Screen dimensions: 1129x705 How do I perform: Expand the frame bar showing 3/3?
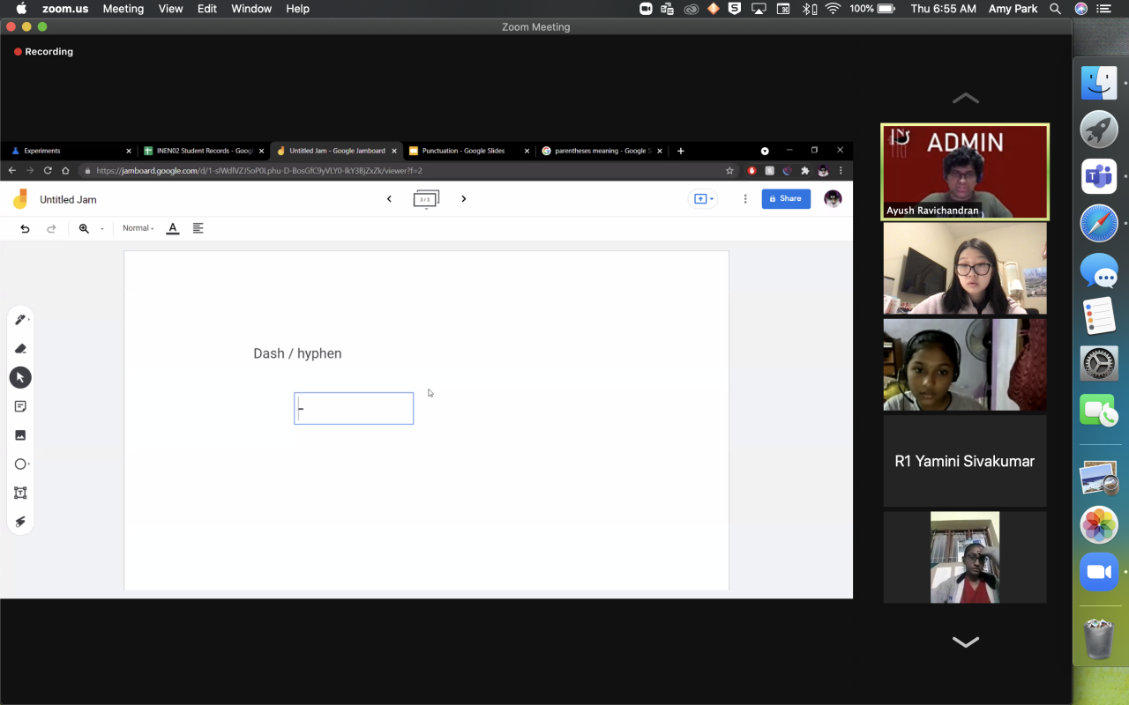tap(426, 200)
